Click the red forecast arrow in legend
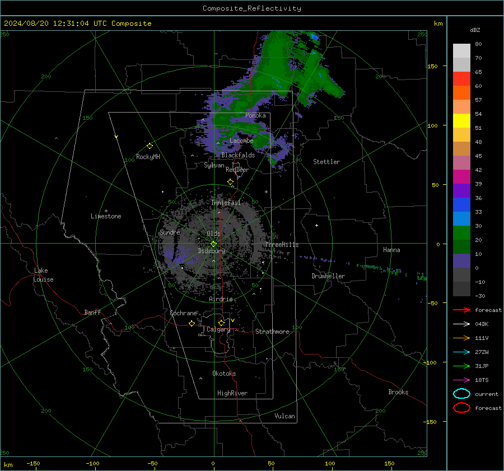Screen dimensions: 504x471 click(x=461, y=310)
